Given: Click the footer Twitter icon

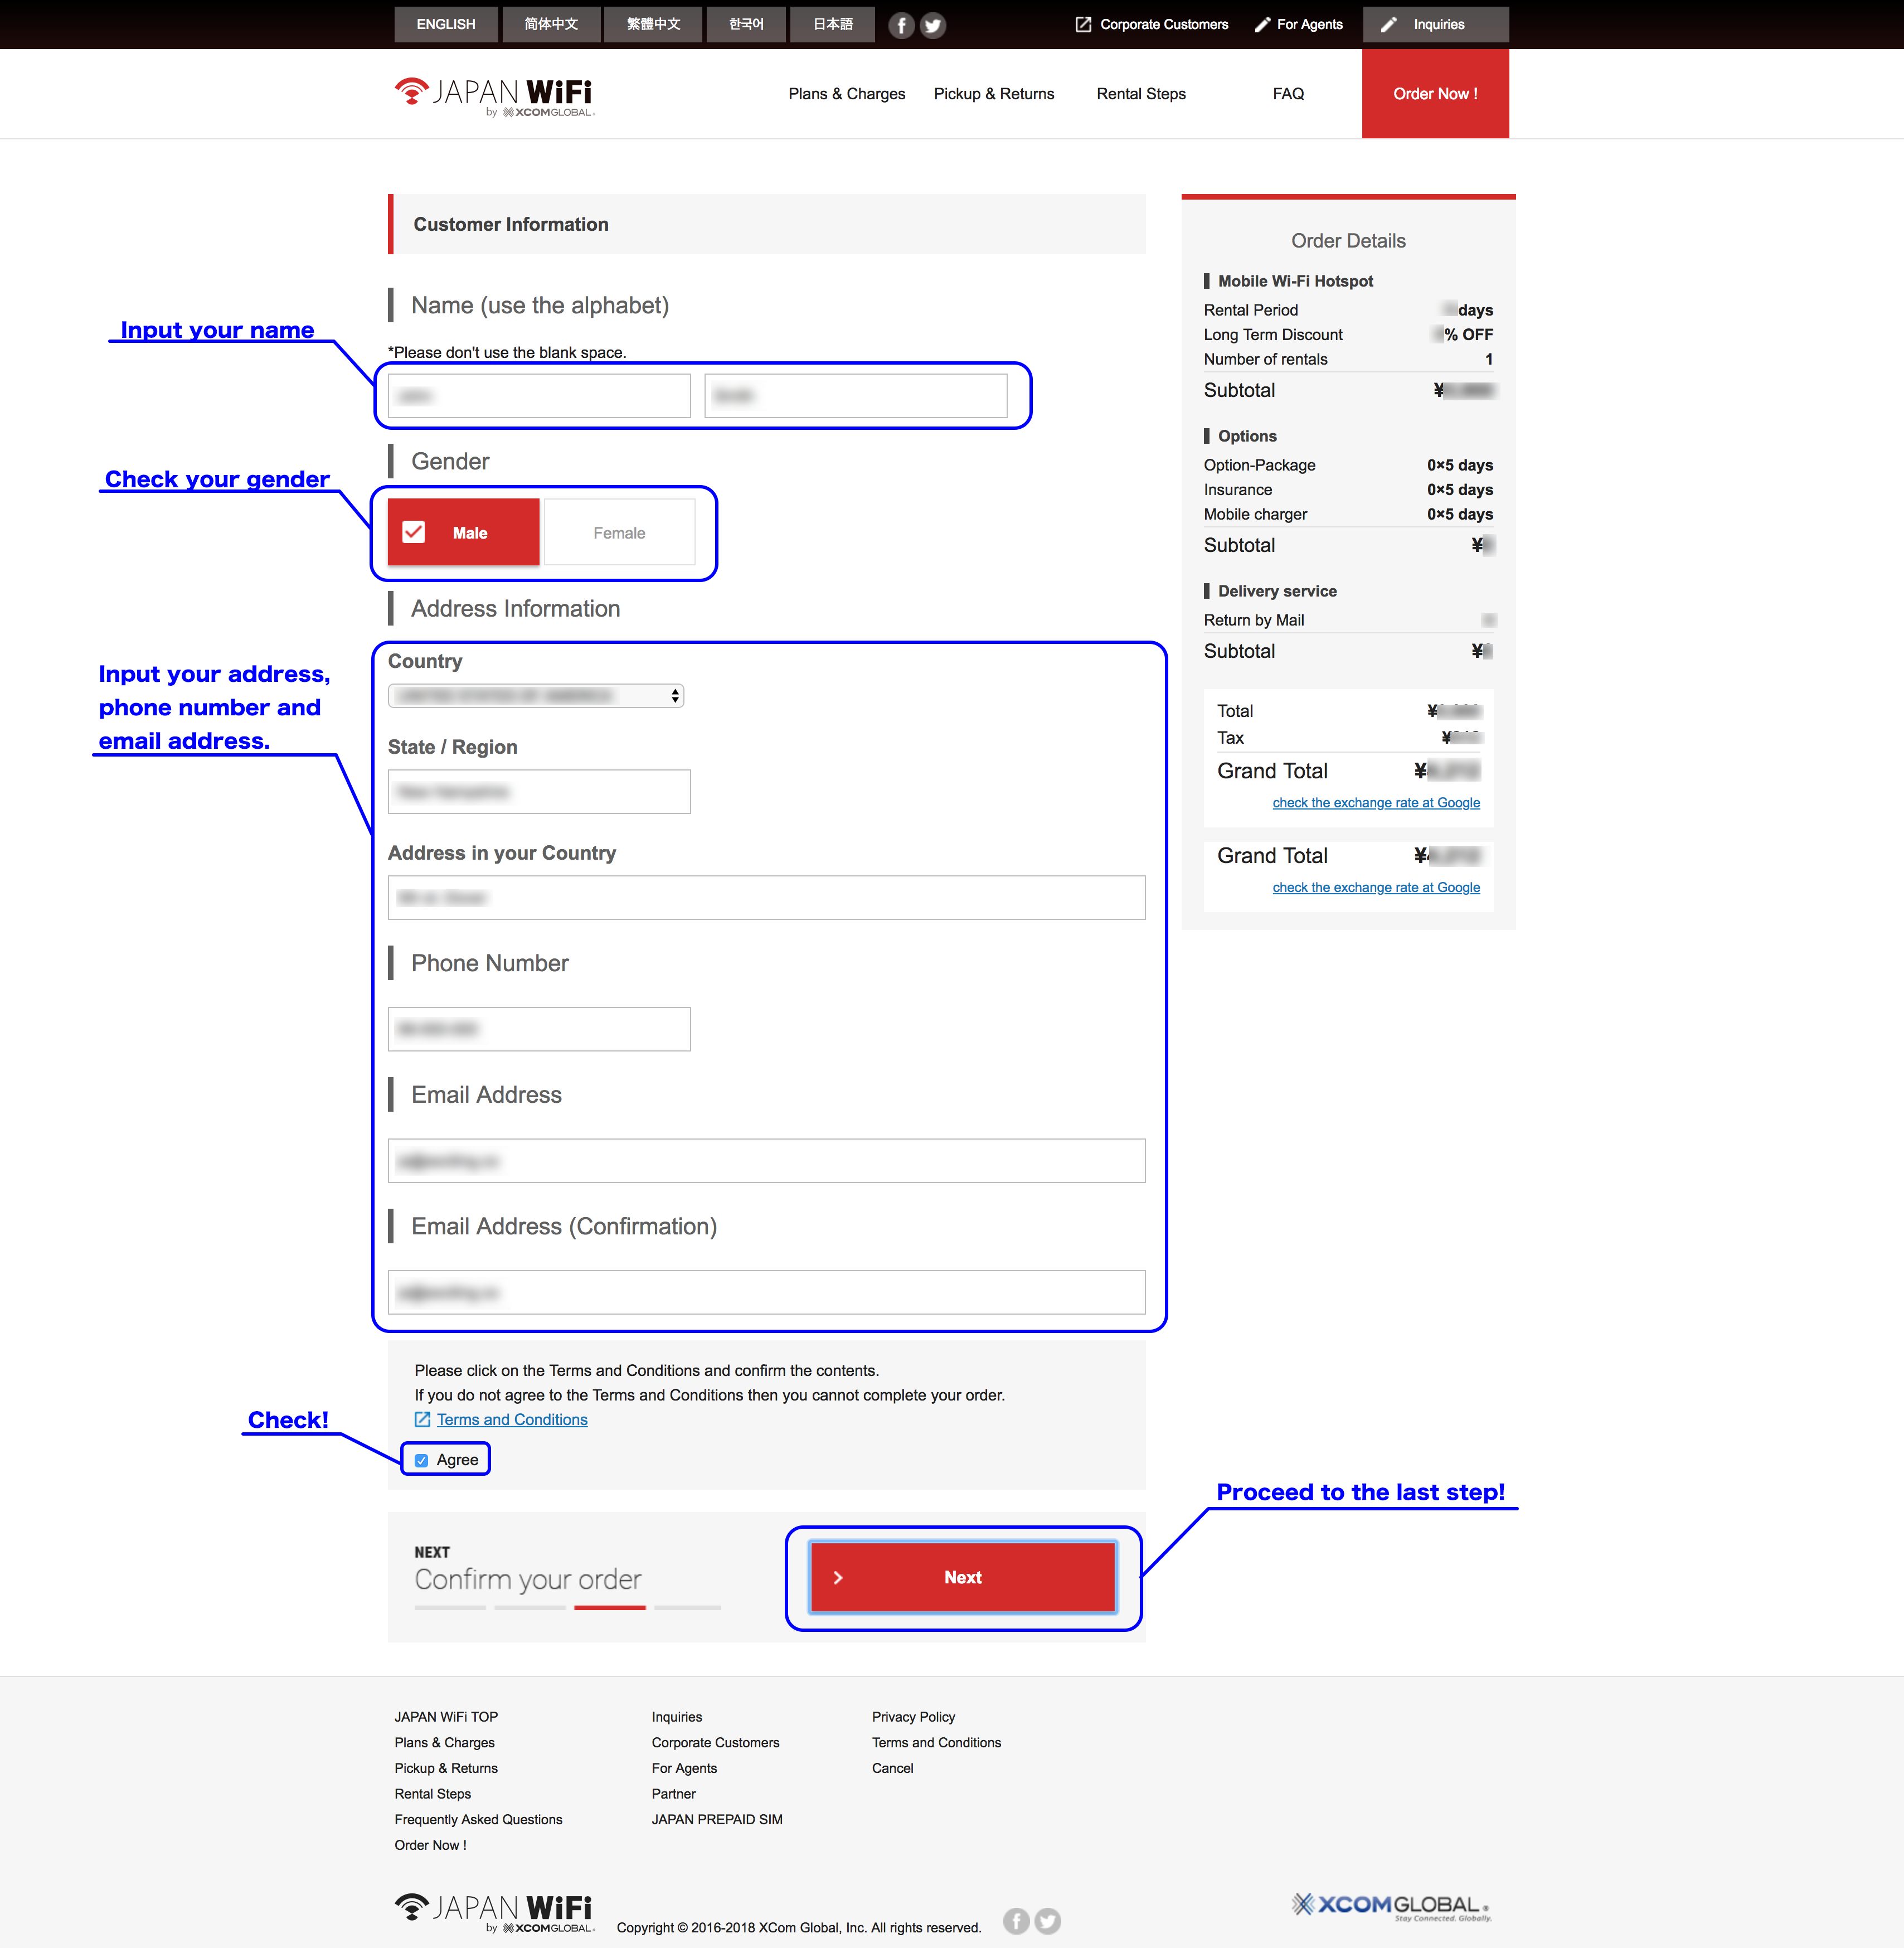Looking at the screenshot, I should (x=1047, y=1920).
